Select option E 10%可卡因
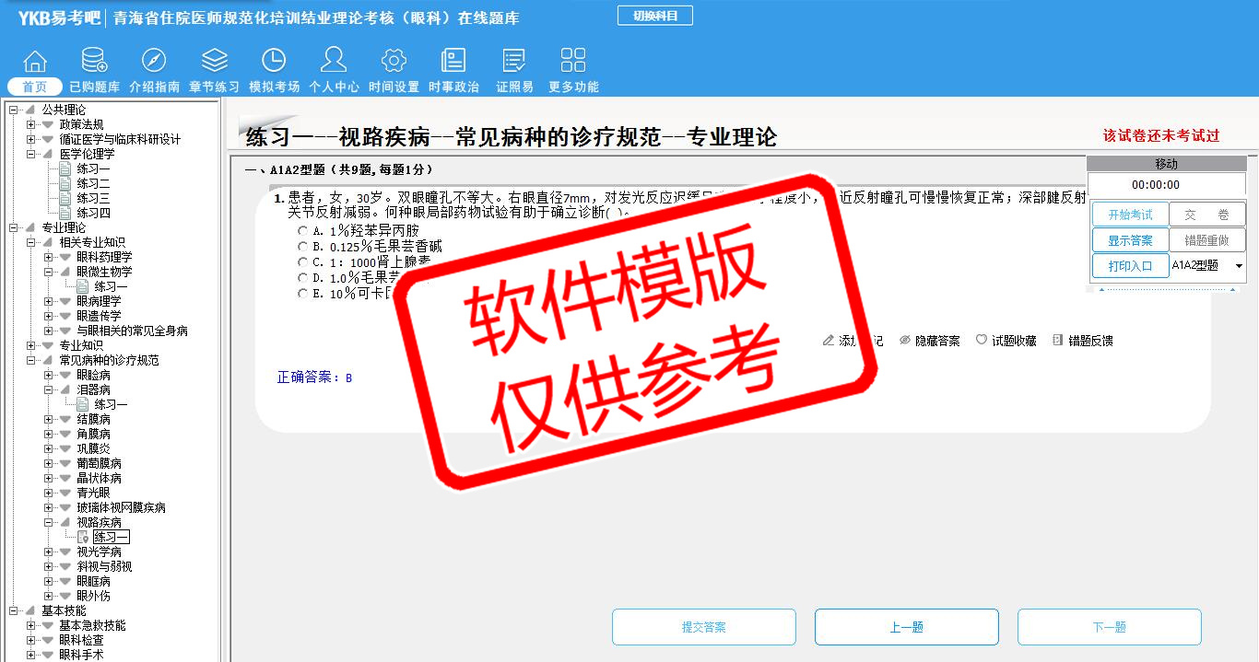The width and height of the screenshot is (1259, 662). (303, 293)
